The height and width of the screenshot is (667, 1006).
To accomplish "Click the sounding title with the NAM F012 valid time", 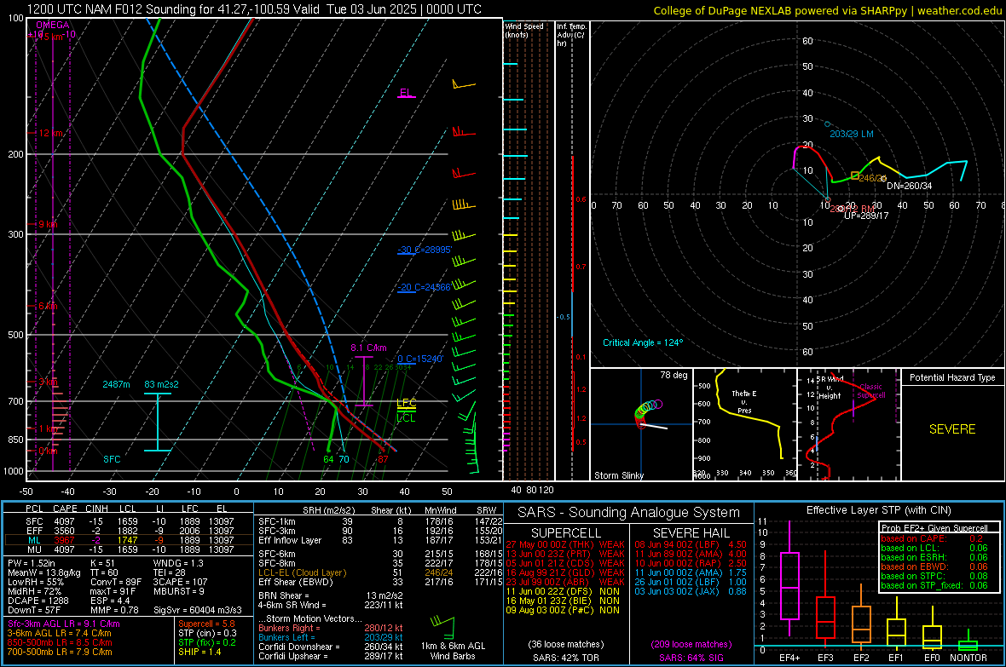I will [254, 9].
